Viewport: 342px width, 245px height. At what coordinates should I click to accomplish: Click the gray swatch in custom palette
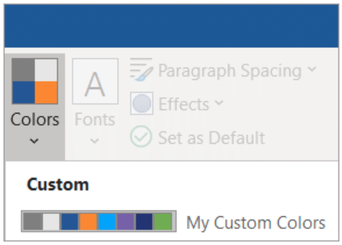coord(33,222)
